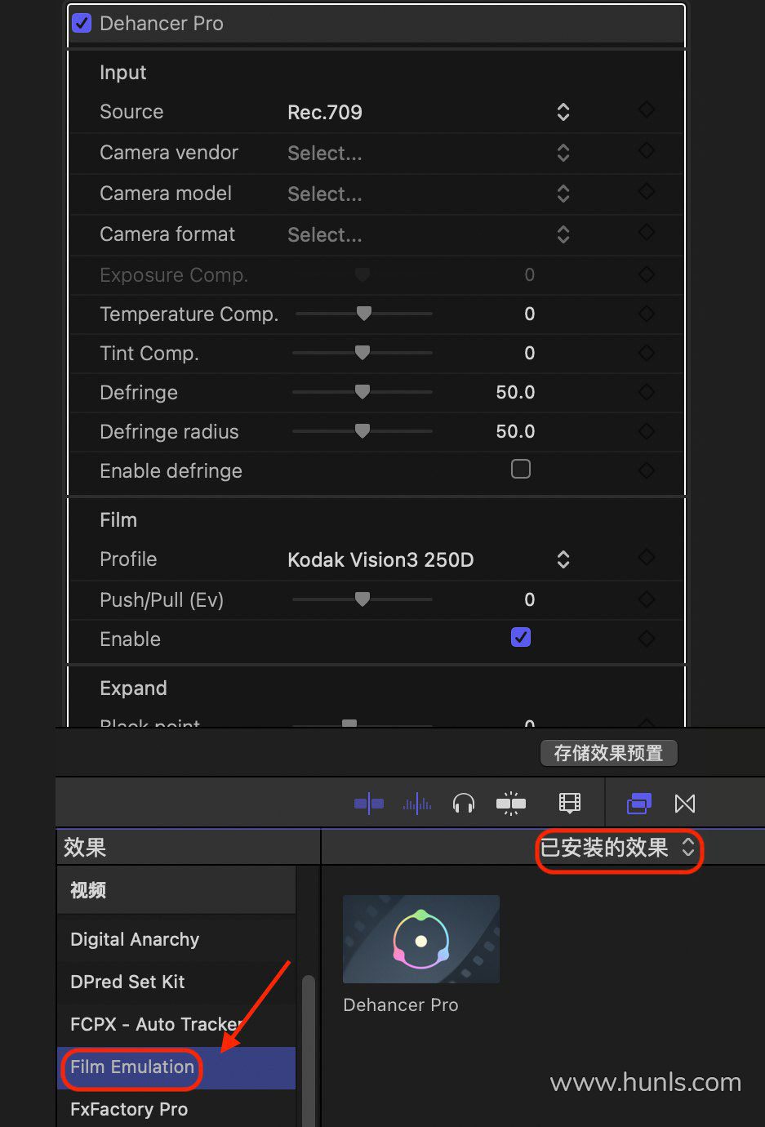
Task: Select the DPred Set Kit category
Action: [176, 982]
